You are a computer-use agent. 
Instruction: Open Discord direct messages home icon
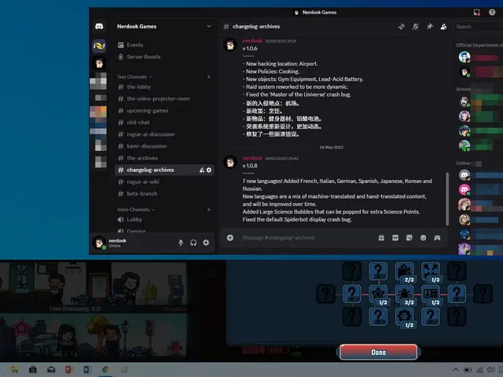[99, 26]
